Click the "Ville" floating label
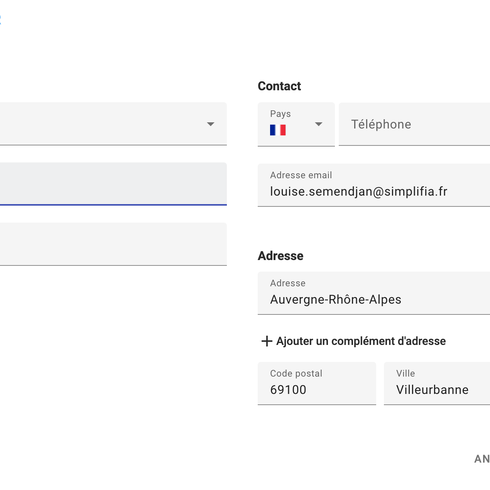490x490 pixels. pos(406,373)
